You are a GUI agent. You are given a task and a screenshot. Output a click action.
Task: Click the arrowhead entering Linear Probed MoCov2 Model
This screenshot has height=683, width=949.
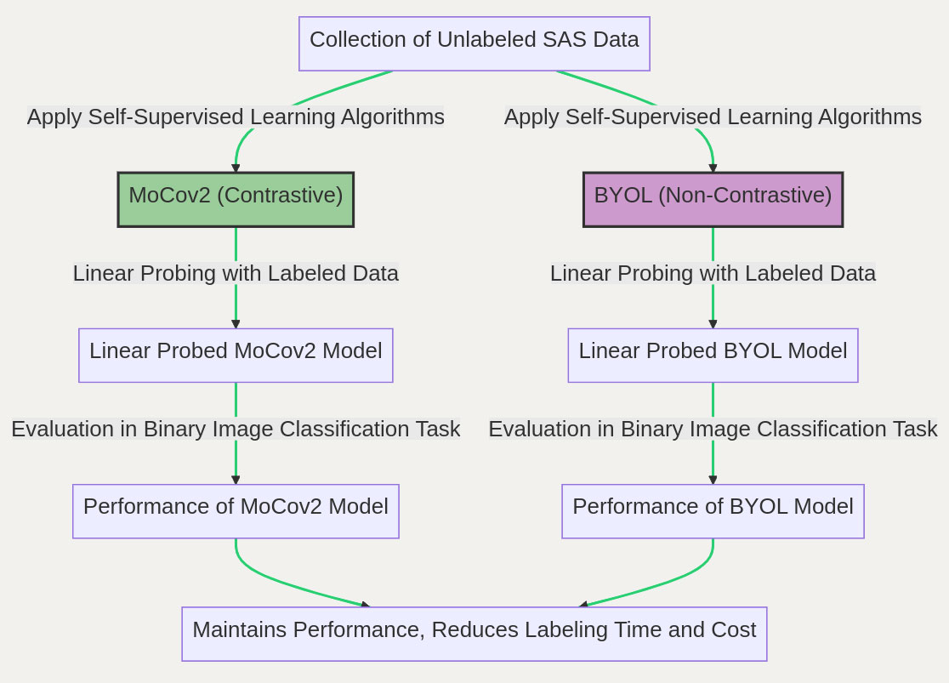(x=236, y=324)
